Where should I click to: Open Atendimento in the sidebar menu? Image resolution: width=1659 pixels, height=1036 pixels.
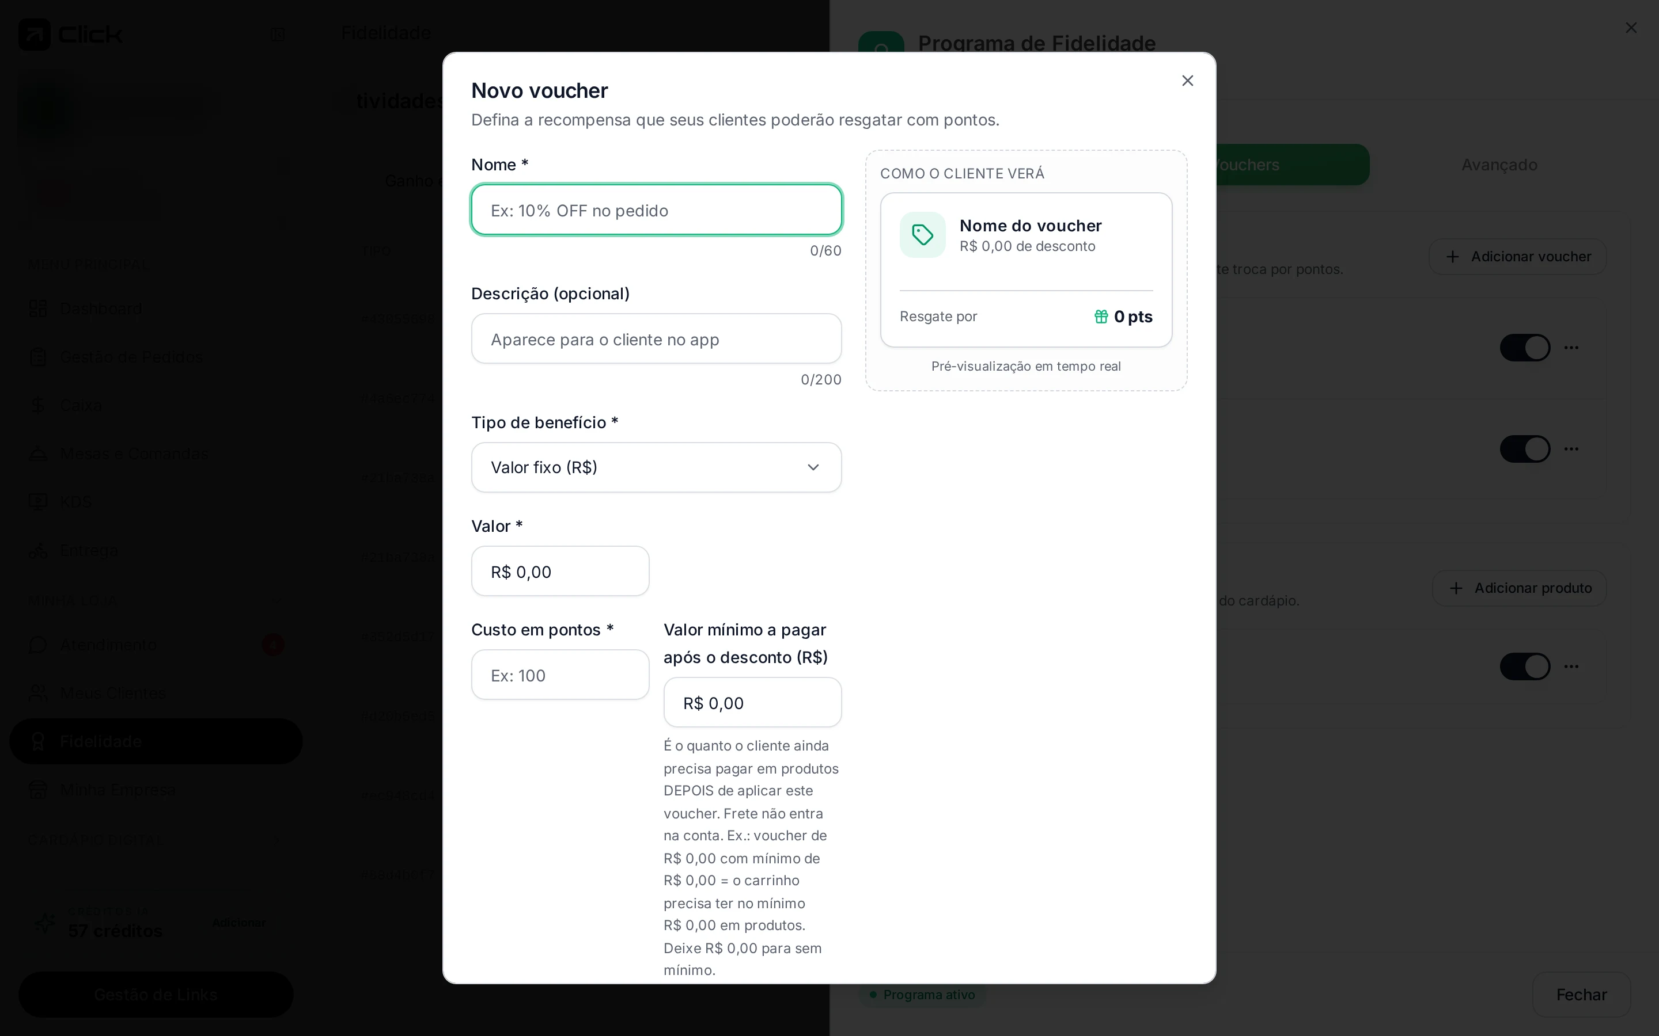click(156, 645)
